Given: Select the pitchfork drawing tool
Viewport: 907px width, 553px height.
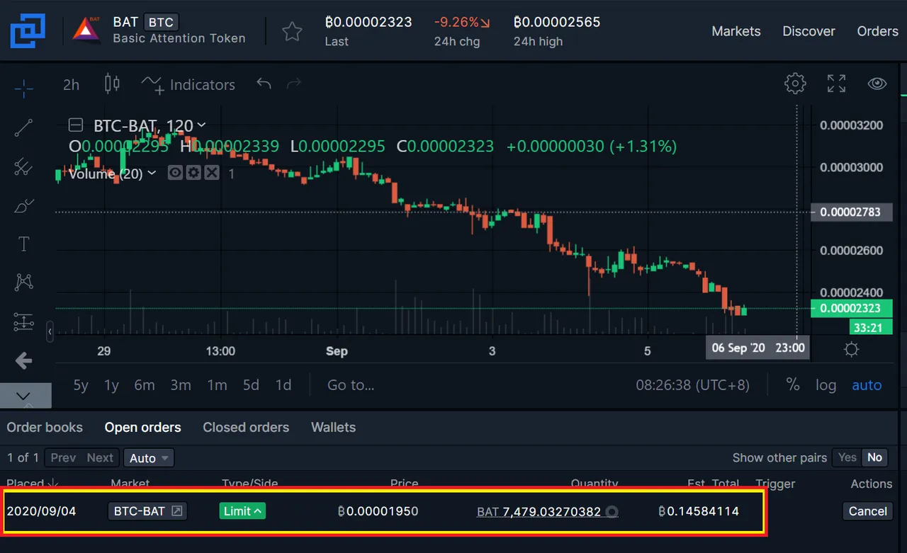Looking at the screenshot, I should click(x=23, y=167).
